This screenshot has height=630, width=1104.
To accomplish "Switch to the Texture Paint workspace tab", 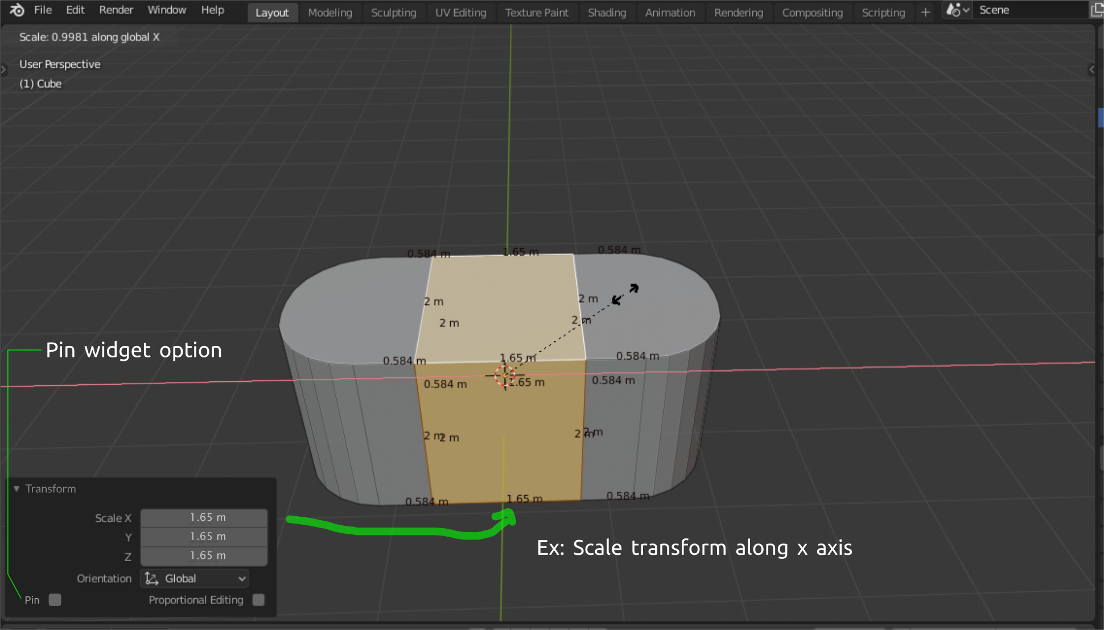I will 537,13.
